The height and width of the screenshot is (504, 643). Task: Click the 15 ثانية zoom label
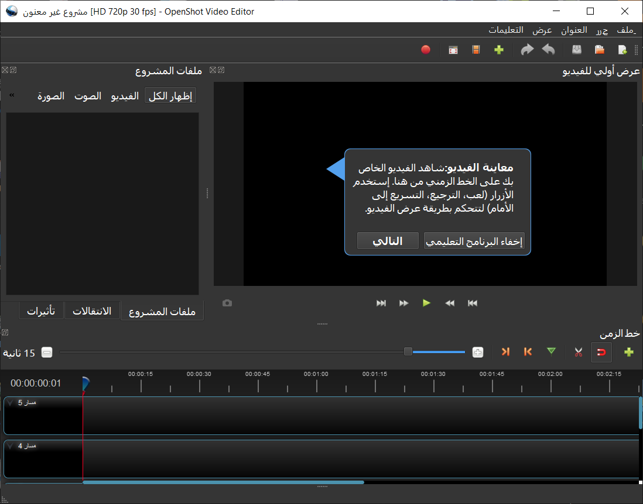(x=19, y=353)
